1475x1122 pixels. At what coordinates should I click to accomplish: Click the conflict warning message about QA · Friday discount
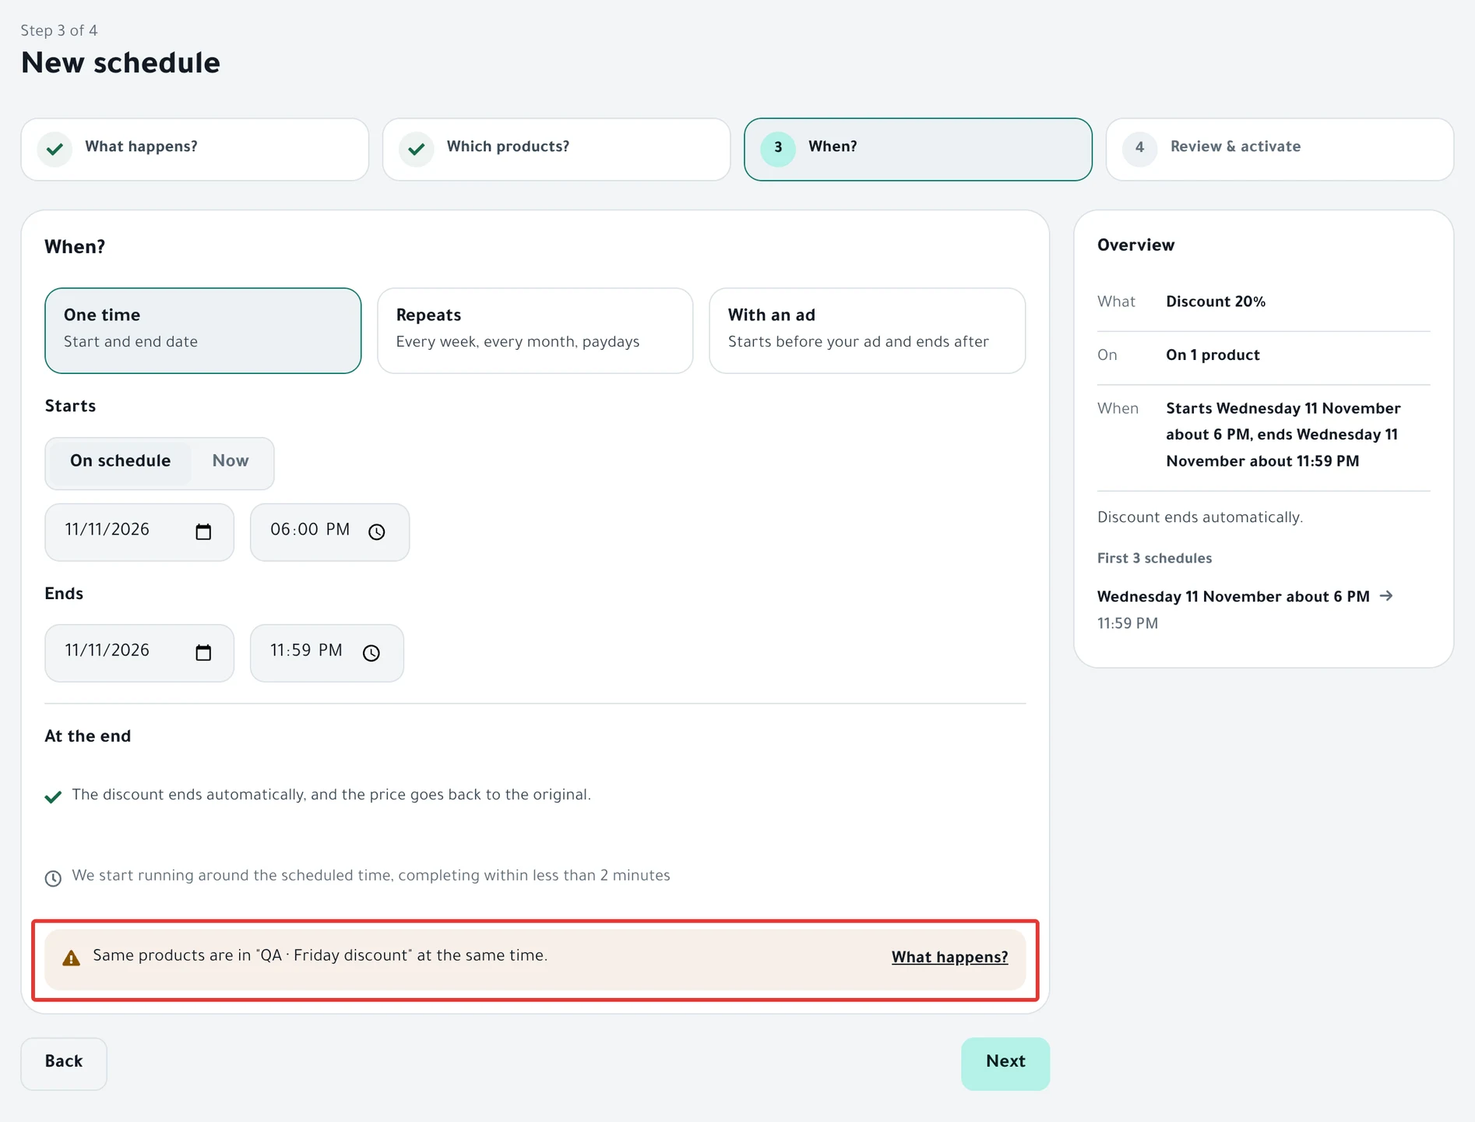click(320, 956)
